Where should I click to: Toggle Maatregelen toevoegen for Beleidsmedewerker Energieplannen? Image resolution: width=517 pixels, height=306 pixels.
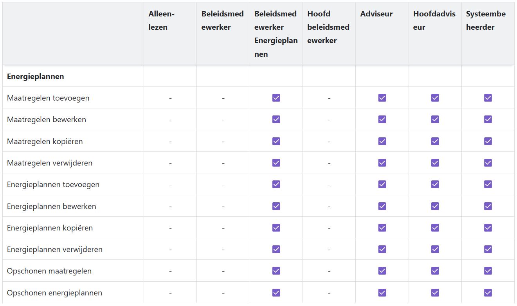[x=276, y=98]
